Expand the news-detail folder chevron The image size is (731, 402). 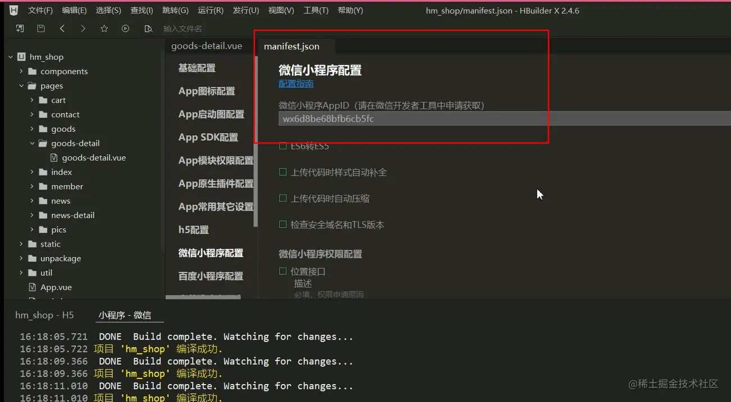(x=32, y=215)
